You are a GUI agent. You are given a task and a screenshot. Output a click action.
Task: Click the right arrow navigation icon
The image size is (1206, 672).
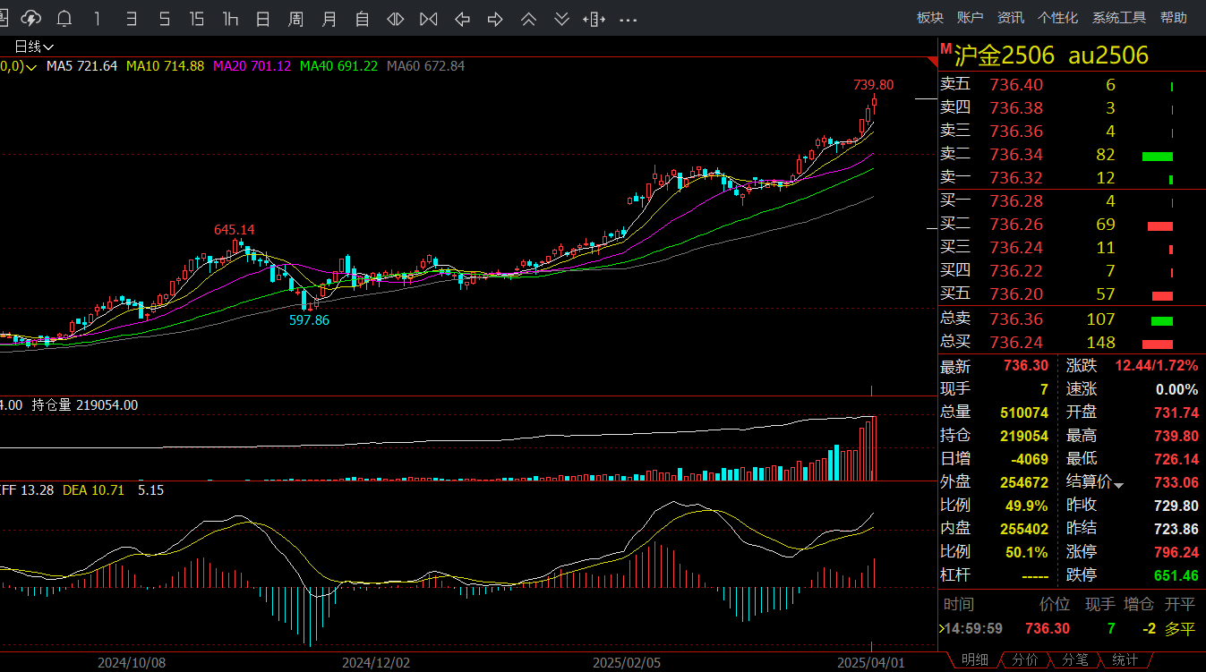[495, 18]
